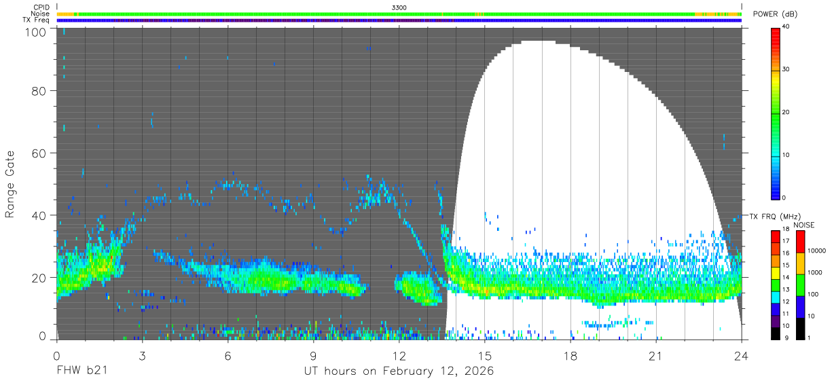The image size is (834, 385).
Task: Click the 1000 tick label on the NOISE legend
Action: pyautogui.click(x=814, y=273)
